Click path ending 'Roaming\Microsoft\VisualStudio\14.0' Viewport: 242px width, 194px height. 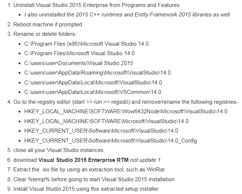pos(97,73)
